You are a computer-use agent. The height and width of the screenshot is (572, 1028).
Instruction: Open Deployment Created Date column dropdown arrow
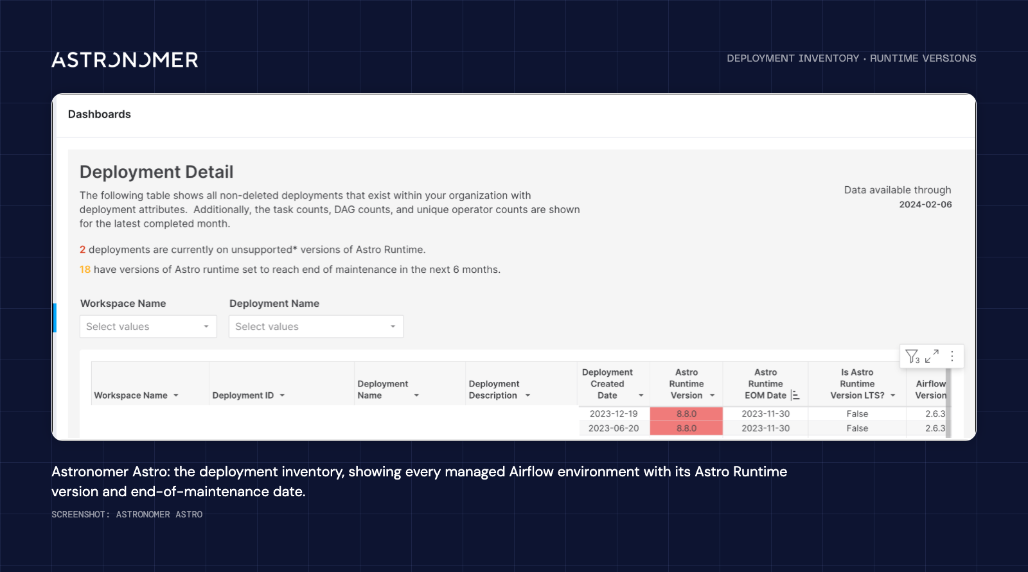pyautogui.click(x=641, y=395)
